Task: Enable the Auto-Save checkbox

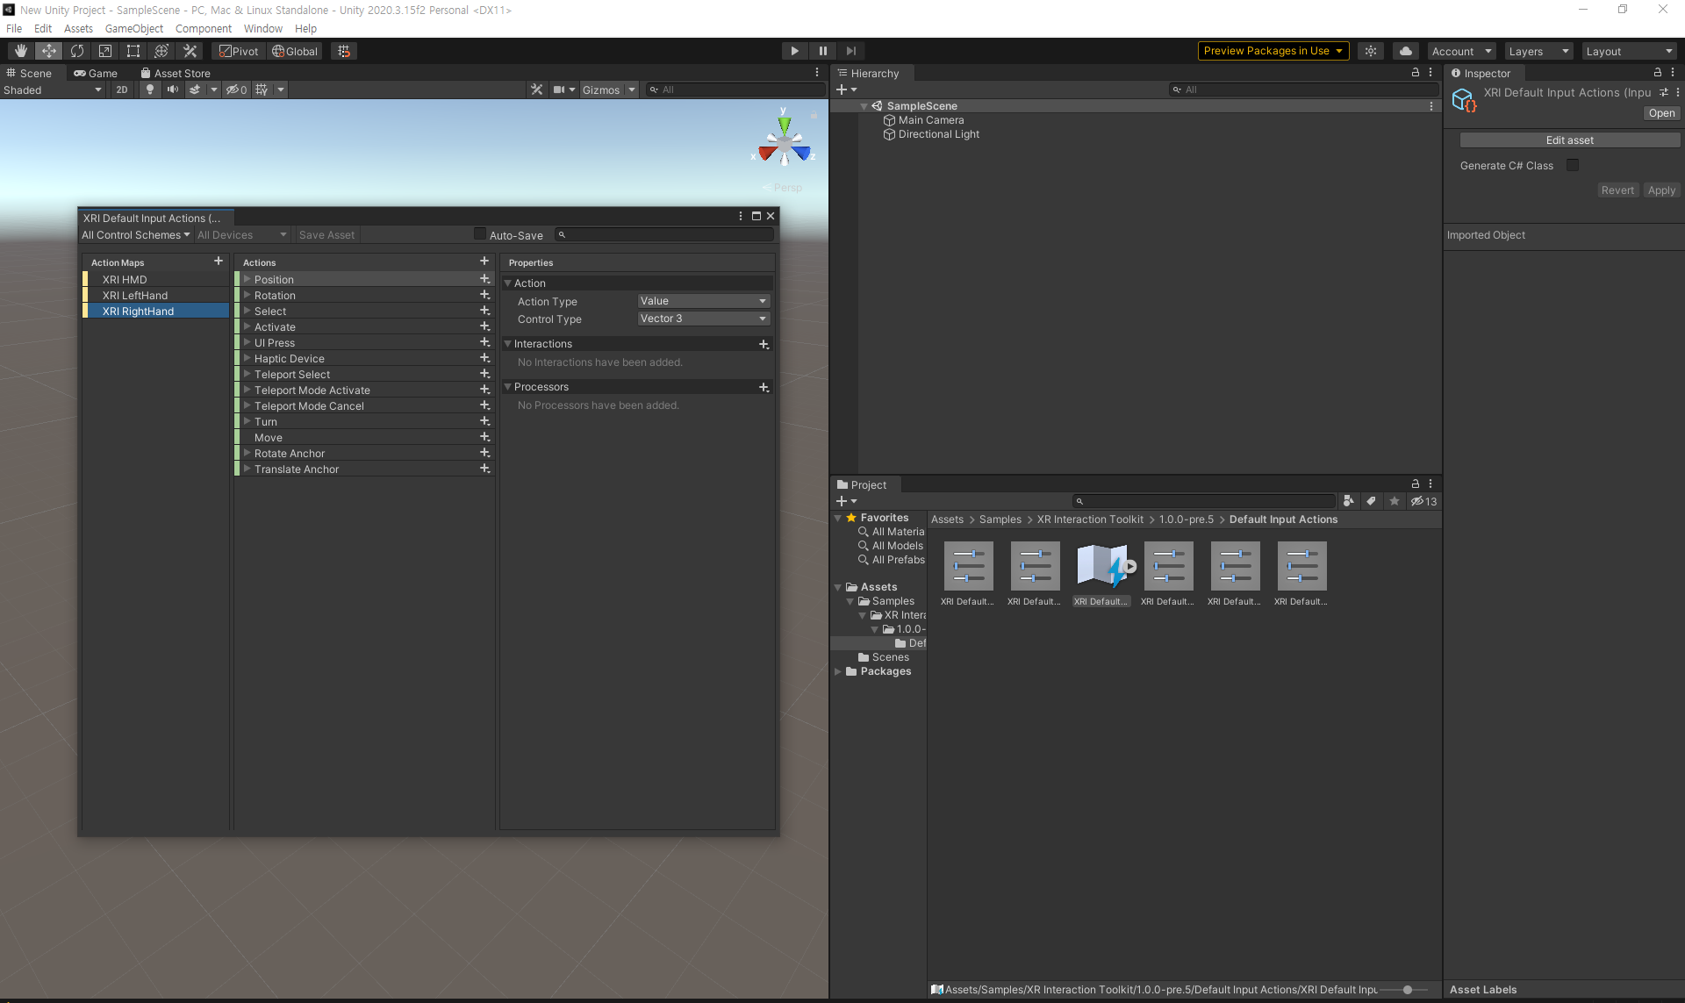Action: pyautogui.click(x=479, y=234)
